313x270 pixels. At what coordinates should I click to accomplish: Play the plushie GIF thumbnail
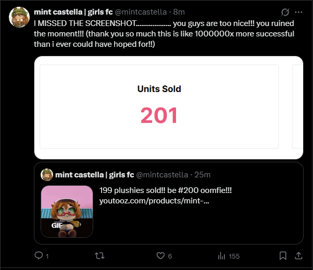click(x=67, y=211)
